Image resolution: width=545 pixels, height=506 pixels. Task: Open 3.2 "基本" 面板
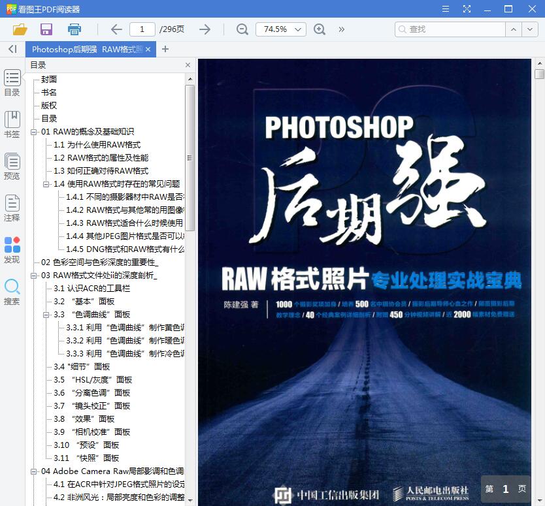(84, 302)
